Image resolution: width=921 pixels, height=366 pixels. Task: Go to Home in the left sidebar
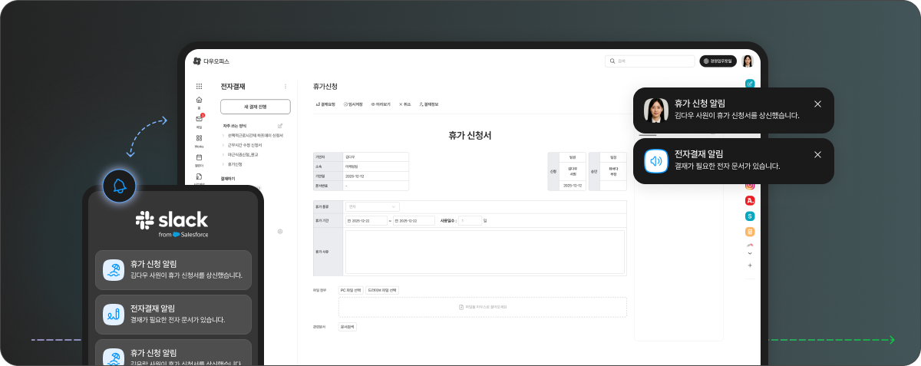click(x=200, y=101)
